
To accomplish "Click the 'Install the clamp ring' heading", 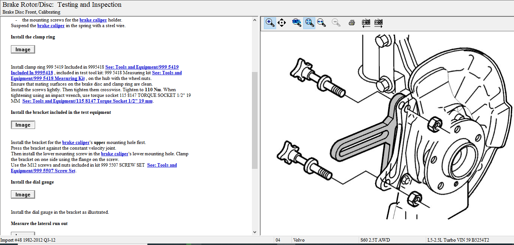I will point(33,37).
